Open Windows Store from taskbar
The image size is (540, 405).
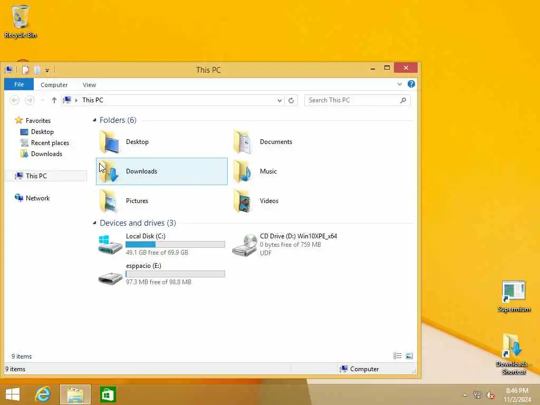[108, 394]
